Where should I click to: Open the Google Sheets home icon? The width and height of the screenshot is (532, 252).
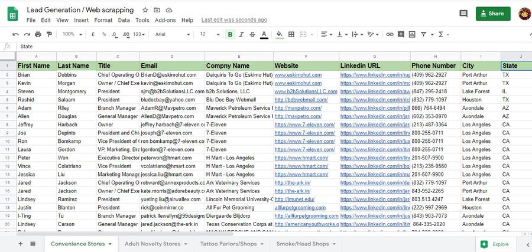pyautogui.click(x=12, y=14)
